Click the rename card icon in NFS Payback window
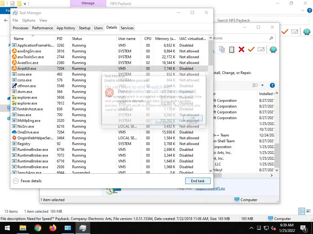 [295, 31]
